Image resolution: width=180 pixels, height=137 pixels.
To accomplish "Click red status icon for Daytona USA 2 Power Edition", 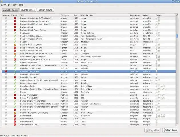I will pyautogui.click(x=15, y=30).
